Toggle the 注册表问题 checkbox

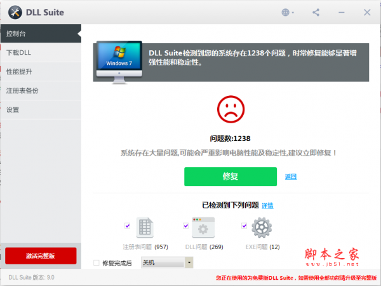(128, 226)
